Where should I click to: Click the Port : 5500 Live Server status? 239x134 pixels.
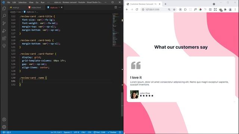tap(99, 133)
